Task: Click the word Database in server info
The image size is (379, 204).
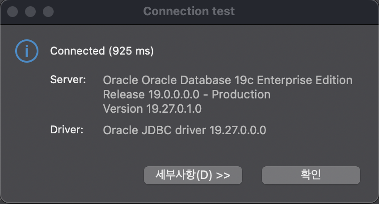Action: point(206,80)
